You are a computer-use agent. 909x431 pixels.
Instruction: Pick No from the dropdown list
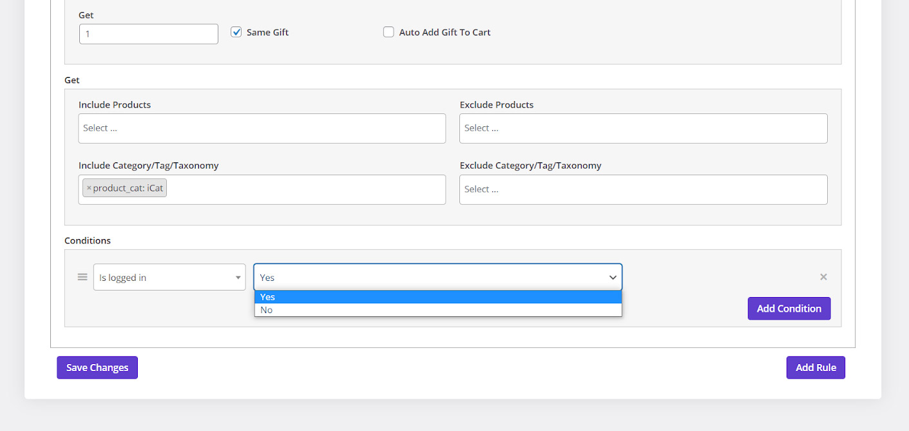(438, 310)
